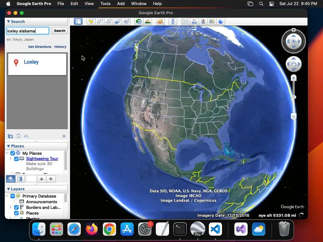Select the Add Image Overlay tool

click(118, 21)
